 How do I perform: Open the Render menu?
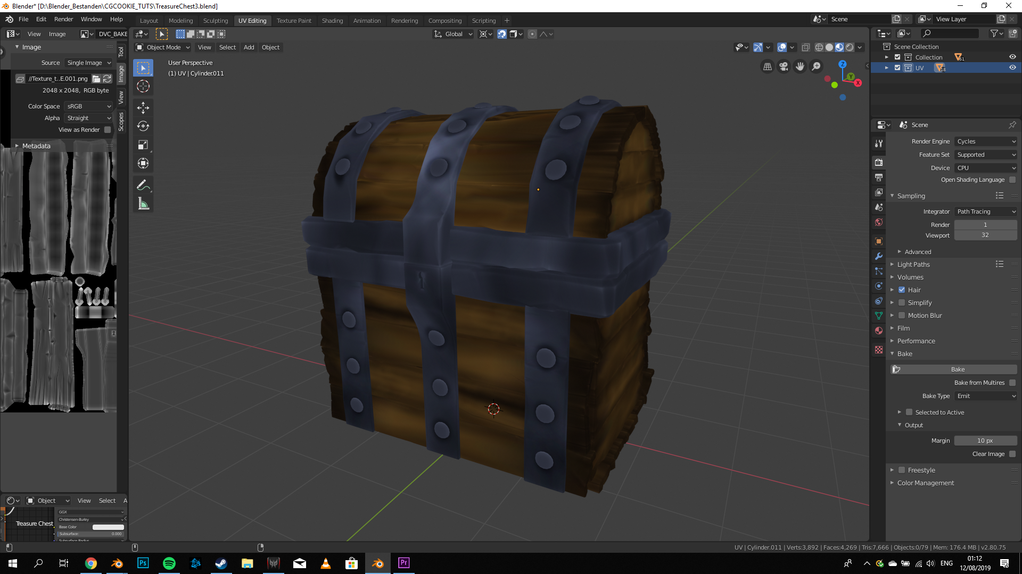(x=63, y=19)
